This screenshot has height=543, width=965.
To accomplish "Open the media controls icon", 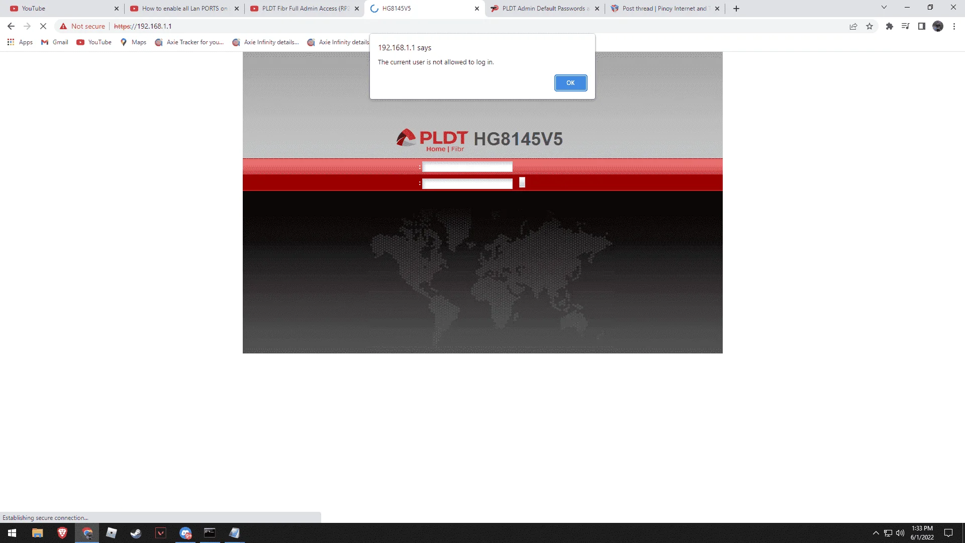I will 906,26.
